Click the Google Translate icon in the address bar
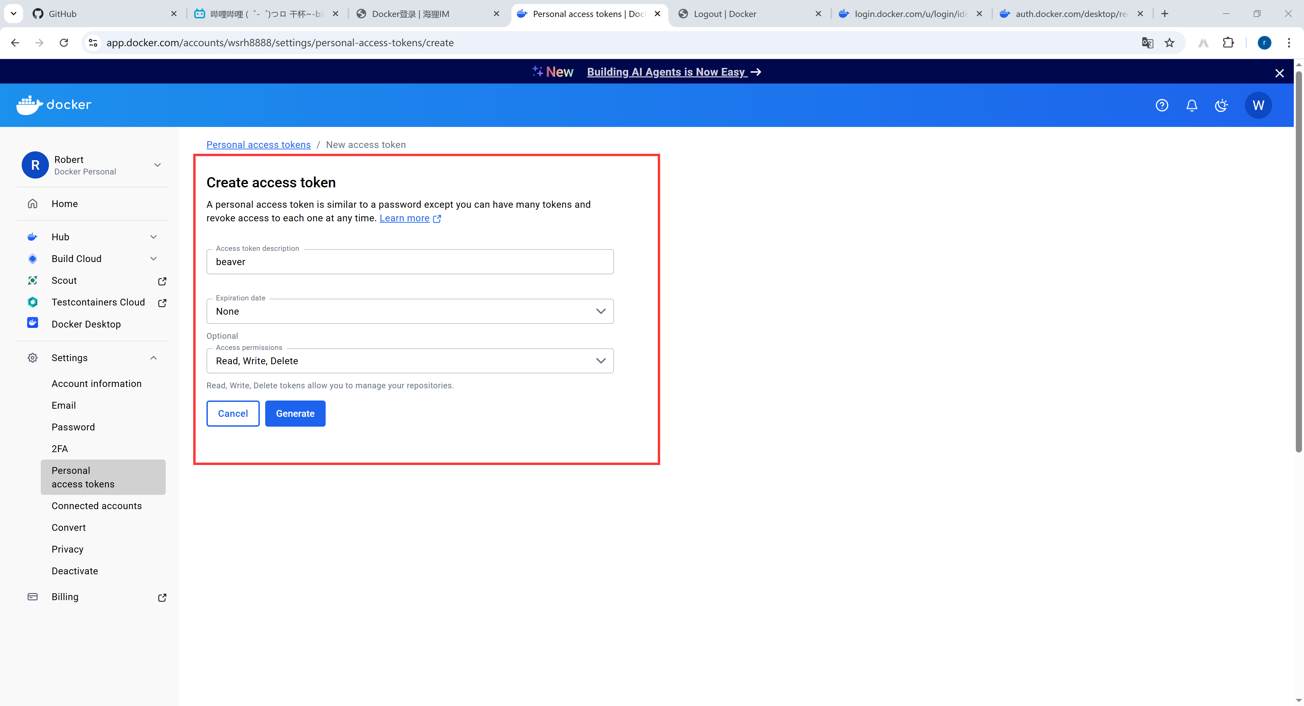This screenshot has height=706, width=1304. (1147, 43)
